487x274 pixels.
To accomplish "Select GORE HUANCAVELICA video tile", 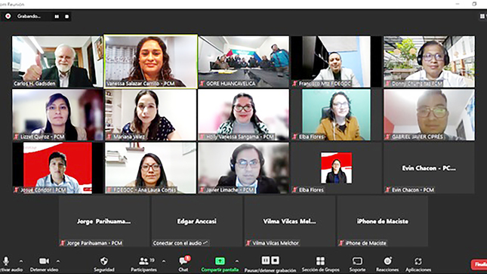I will pos(243,61).
